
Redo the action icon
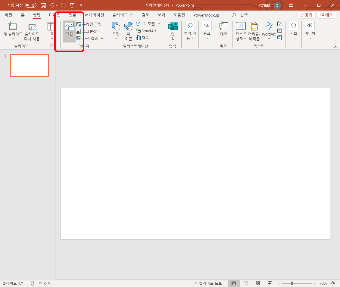[x=63, y=5]
